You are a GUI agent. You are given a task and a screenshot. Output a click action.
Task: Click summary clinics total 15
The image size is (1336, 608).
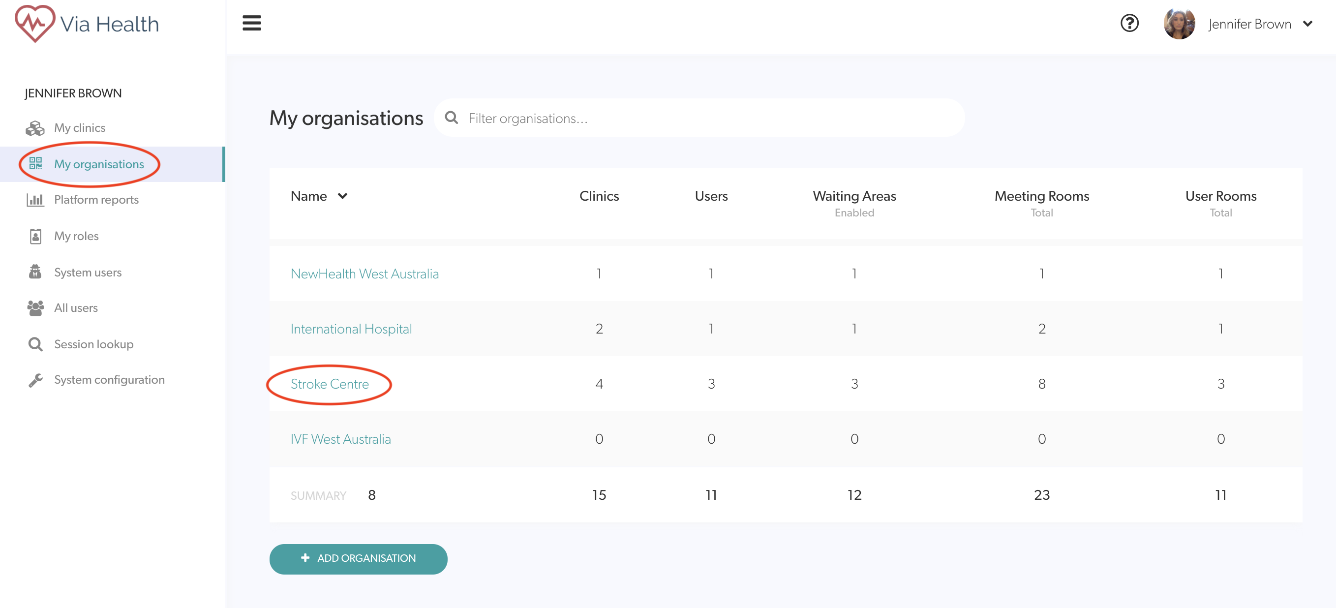pyautogui.click(x=599, y=495)
